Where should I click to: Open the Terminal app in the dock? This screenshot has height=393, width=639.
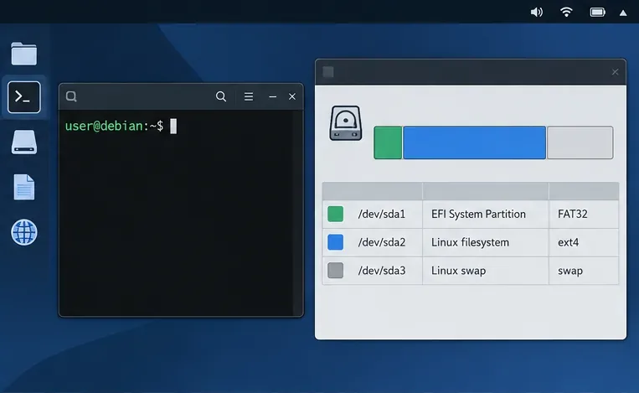[24, 97]
